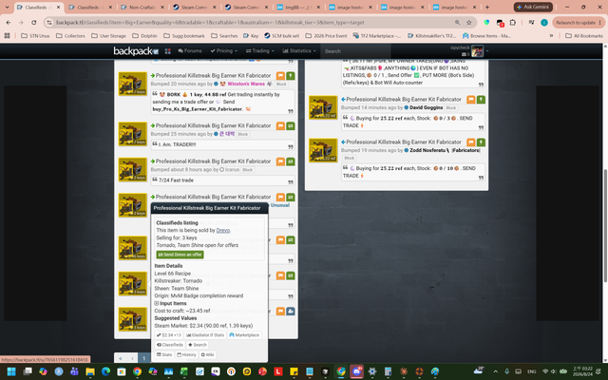Click the backpack.tf logo

pos(136,50)
